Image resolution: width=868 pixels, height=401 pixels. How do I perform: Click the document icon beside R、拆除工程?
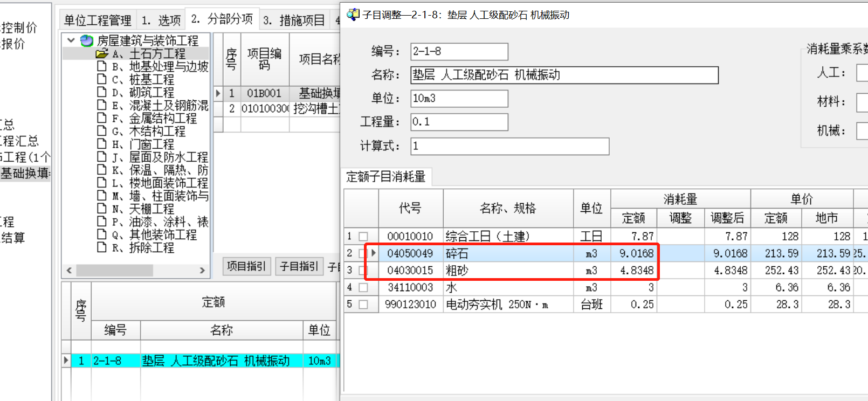coord(101,247)
